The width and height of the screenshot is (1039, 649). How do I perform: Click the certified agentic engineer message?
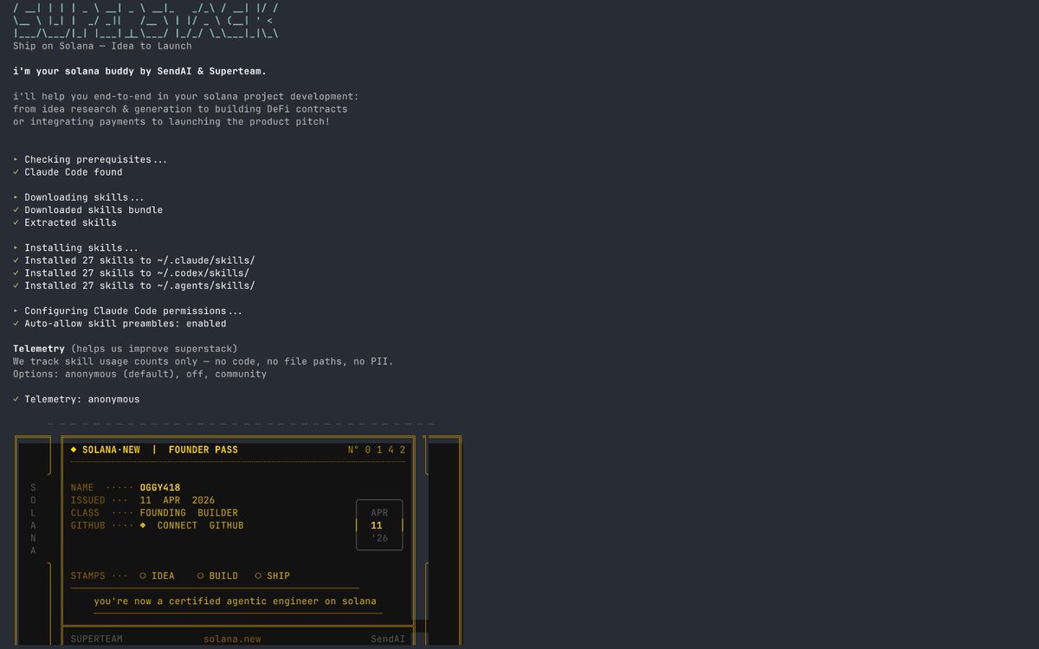click(x=236, y=601)
